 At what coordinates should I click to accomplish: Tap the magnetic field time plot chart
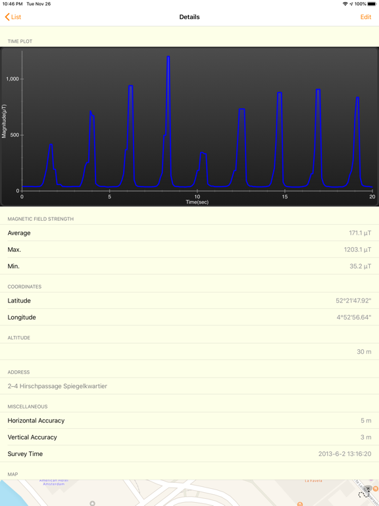[x=189, y=126]
